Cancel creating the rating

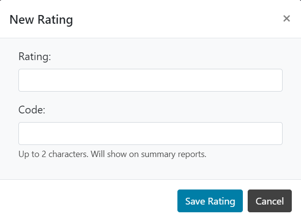click(269, 201)
